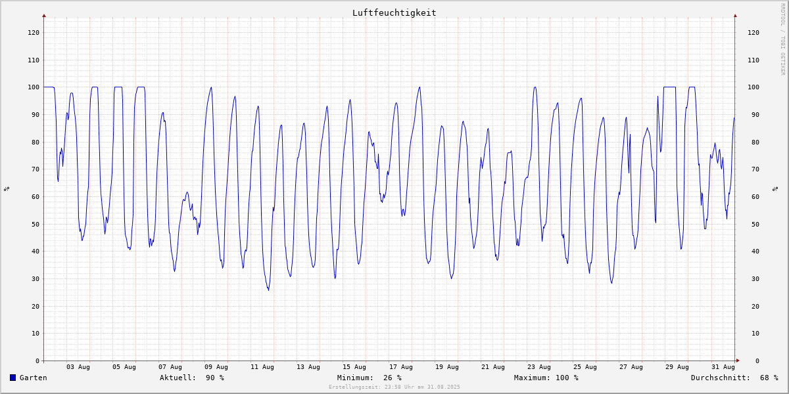789x394 pixels.
Task: Select the Garten legend label
Action: [x=33, y=378]
